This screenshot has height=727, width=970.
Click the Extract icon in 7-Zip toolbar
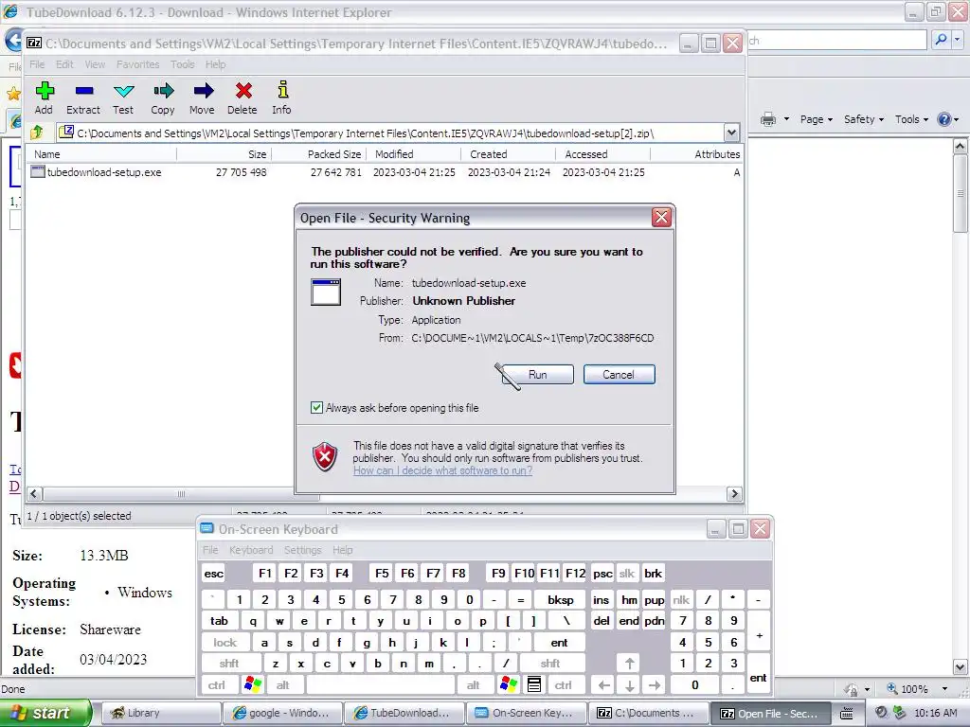[x=84, y=92]
